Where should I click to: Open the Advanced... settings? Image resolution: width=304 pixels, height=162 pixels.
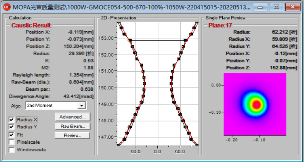(x=73, y=117)
